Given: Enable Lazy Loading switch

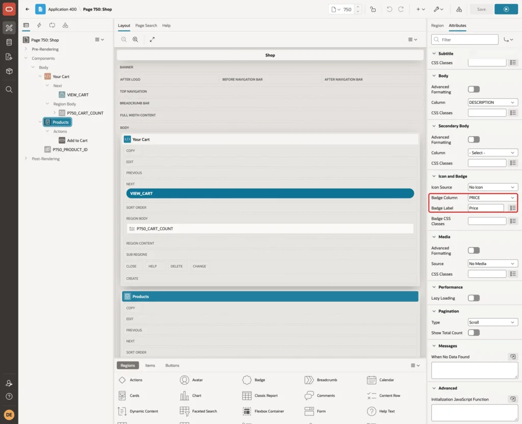Looking at the screenshot, I should [x=474, y=298].
